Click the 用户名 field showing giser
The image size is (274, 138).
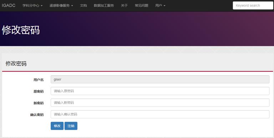(x=160, y=79)
